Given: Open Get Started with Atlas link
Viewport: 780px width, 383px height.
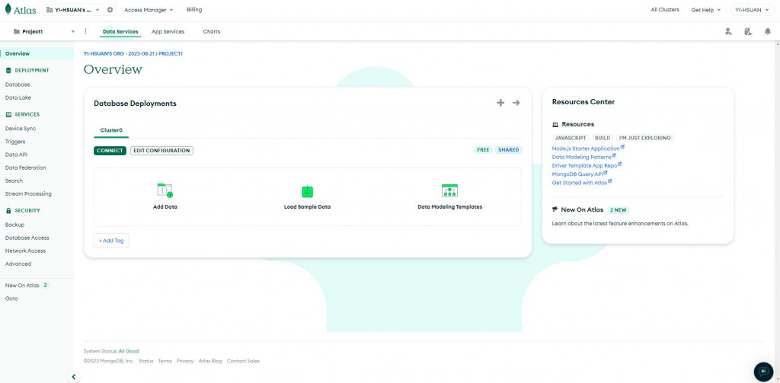Looking at the screenshot, I should click(581, 183).
